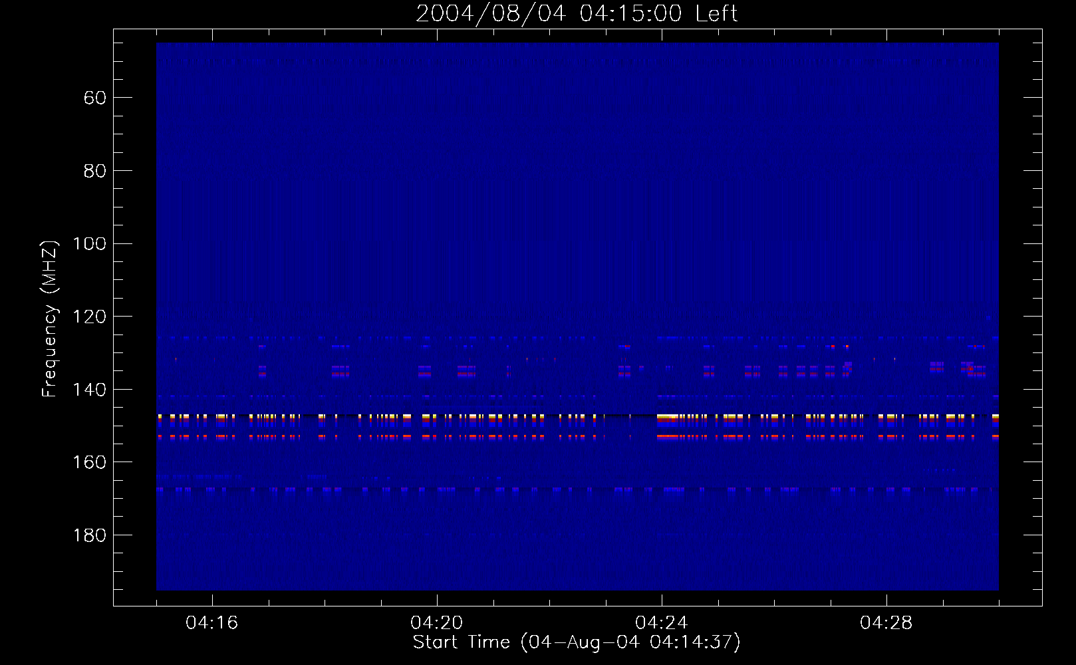Click the 140 MHz frequency tick label

coord(89,390)
